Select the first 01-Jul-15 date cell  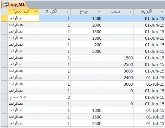[x=149, y=77]
